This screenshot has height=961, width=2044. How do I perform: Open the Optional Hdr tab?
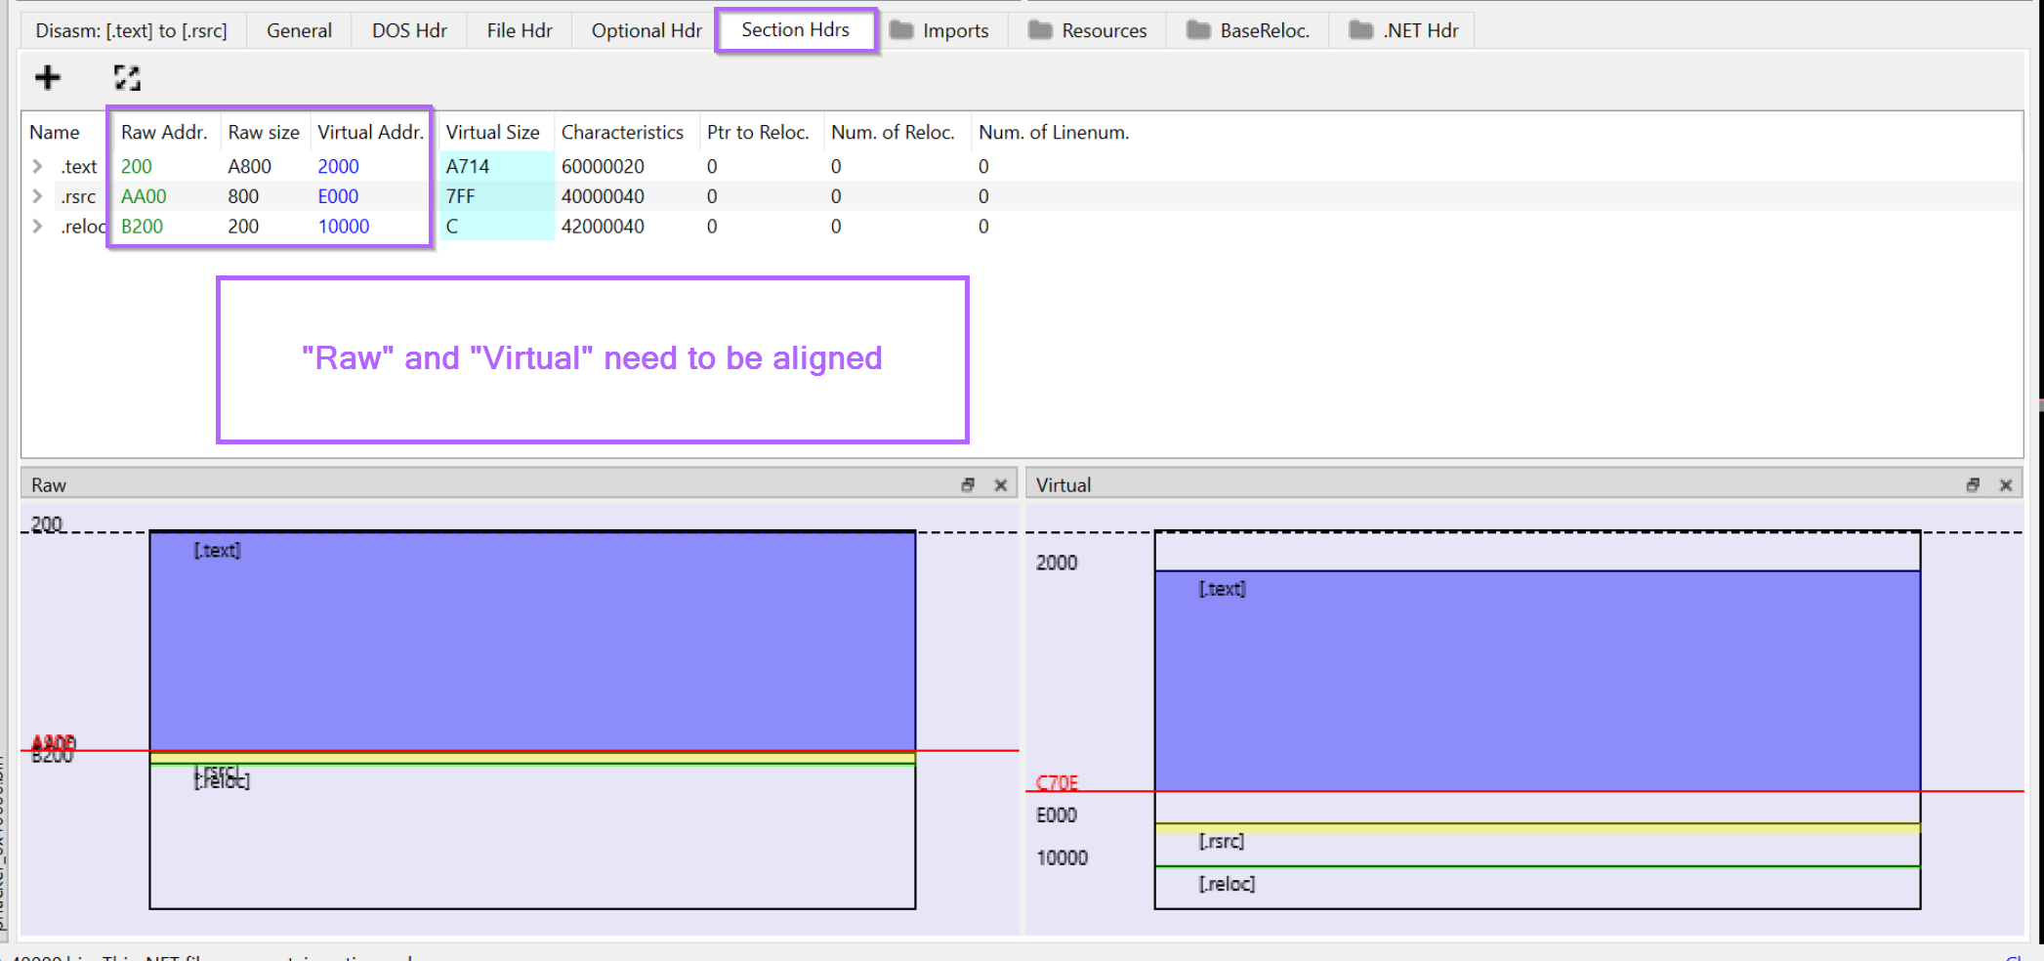[x=647, y=30]
